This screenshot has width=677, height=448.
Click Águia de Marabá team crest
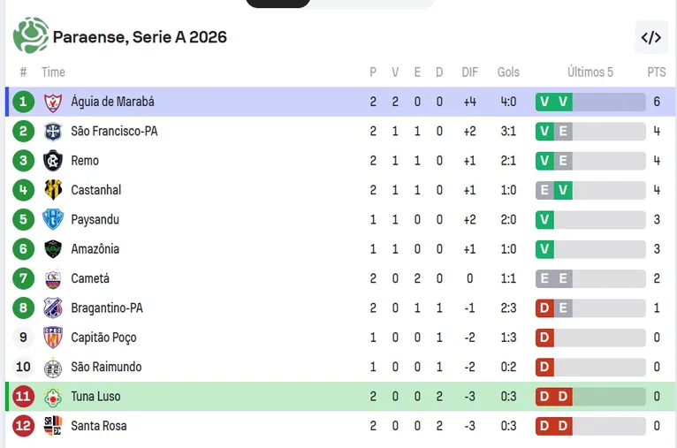tap(53, 103)
